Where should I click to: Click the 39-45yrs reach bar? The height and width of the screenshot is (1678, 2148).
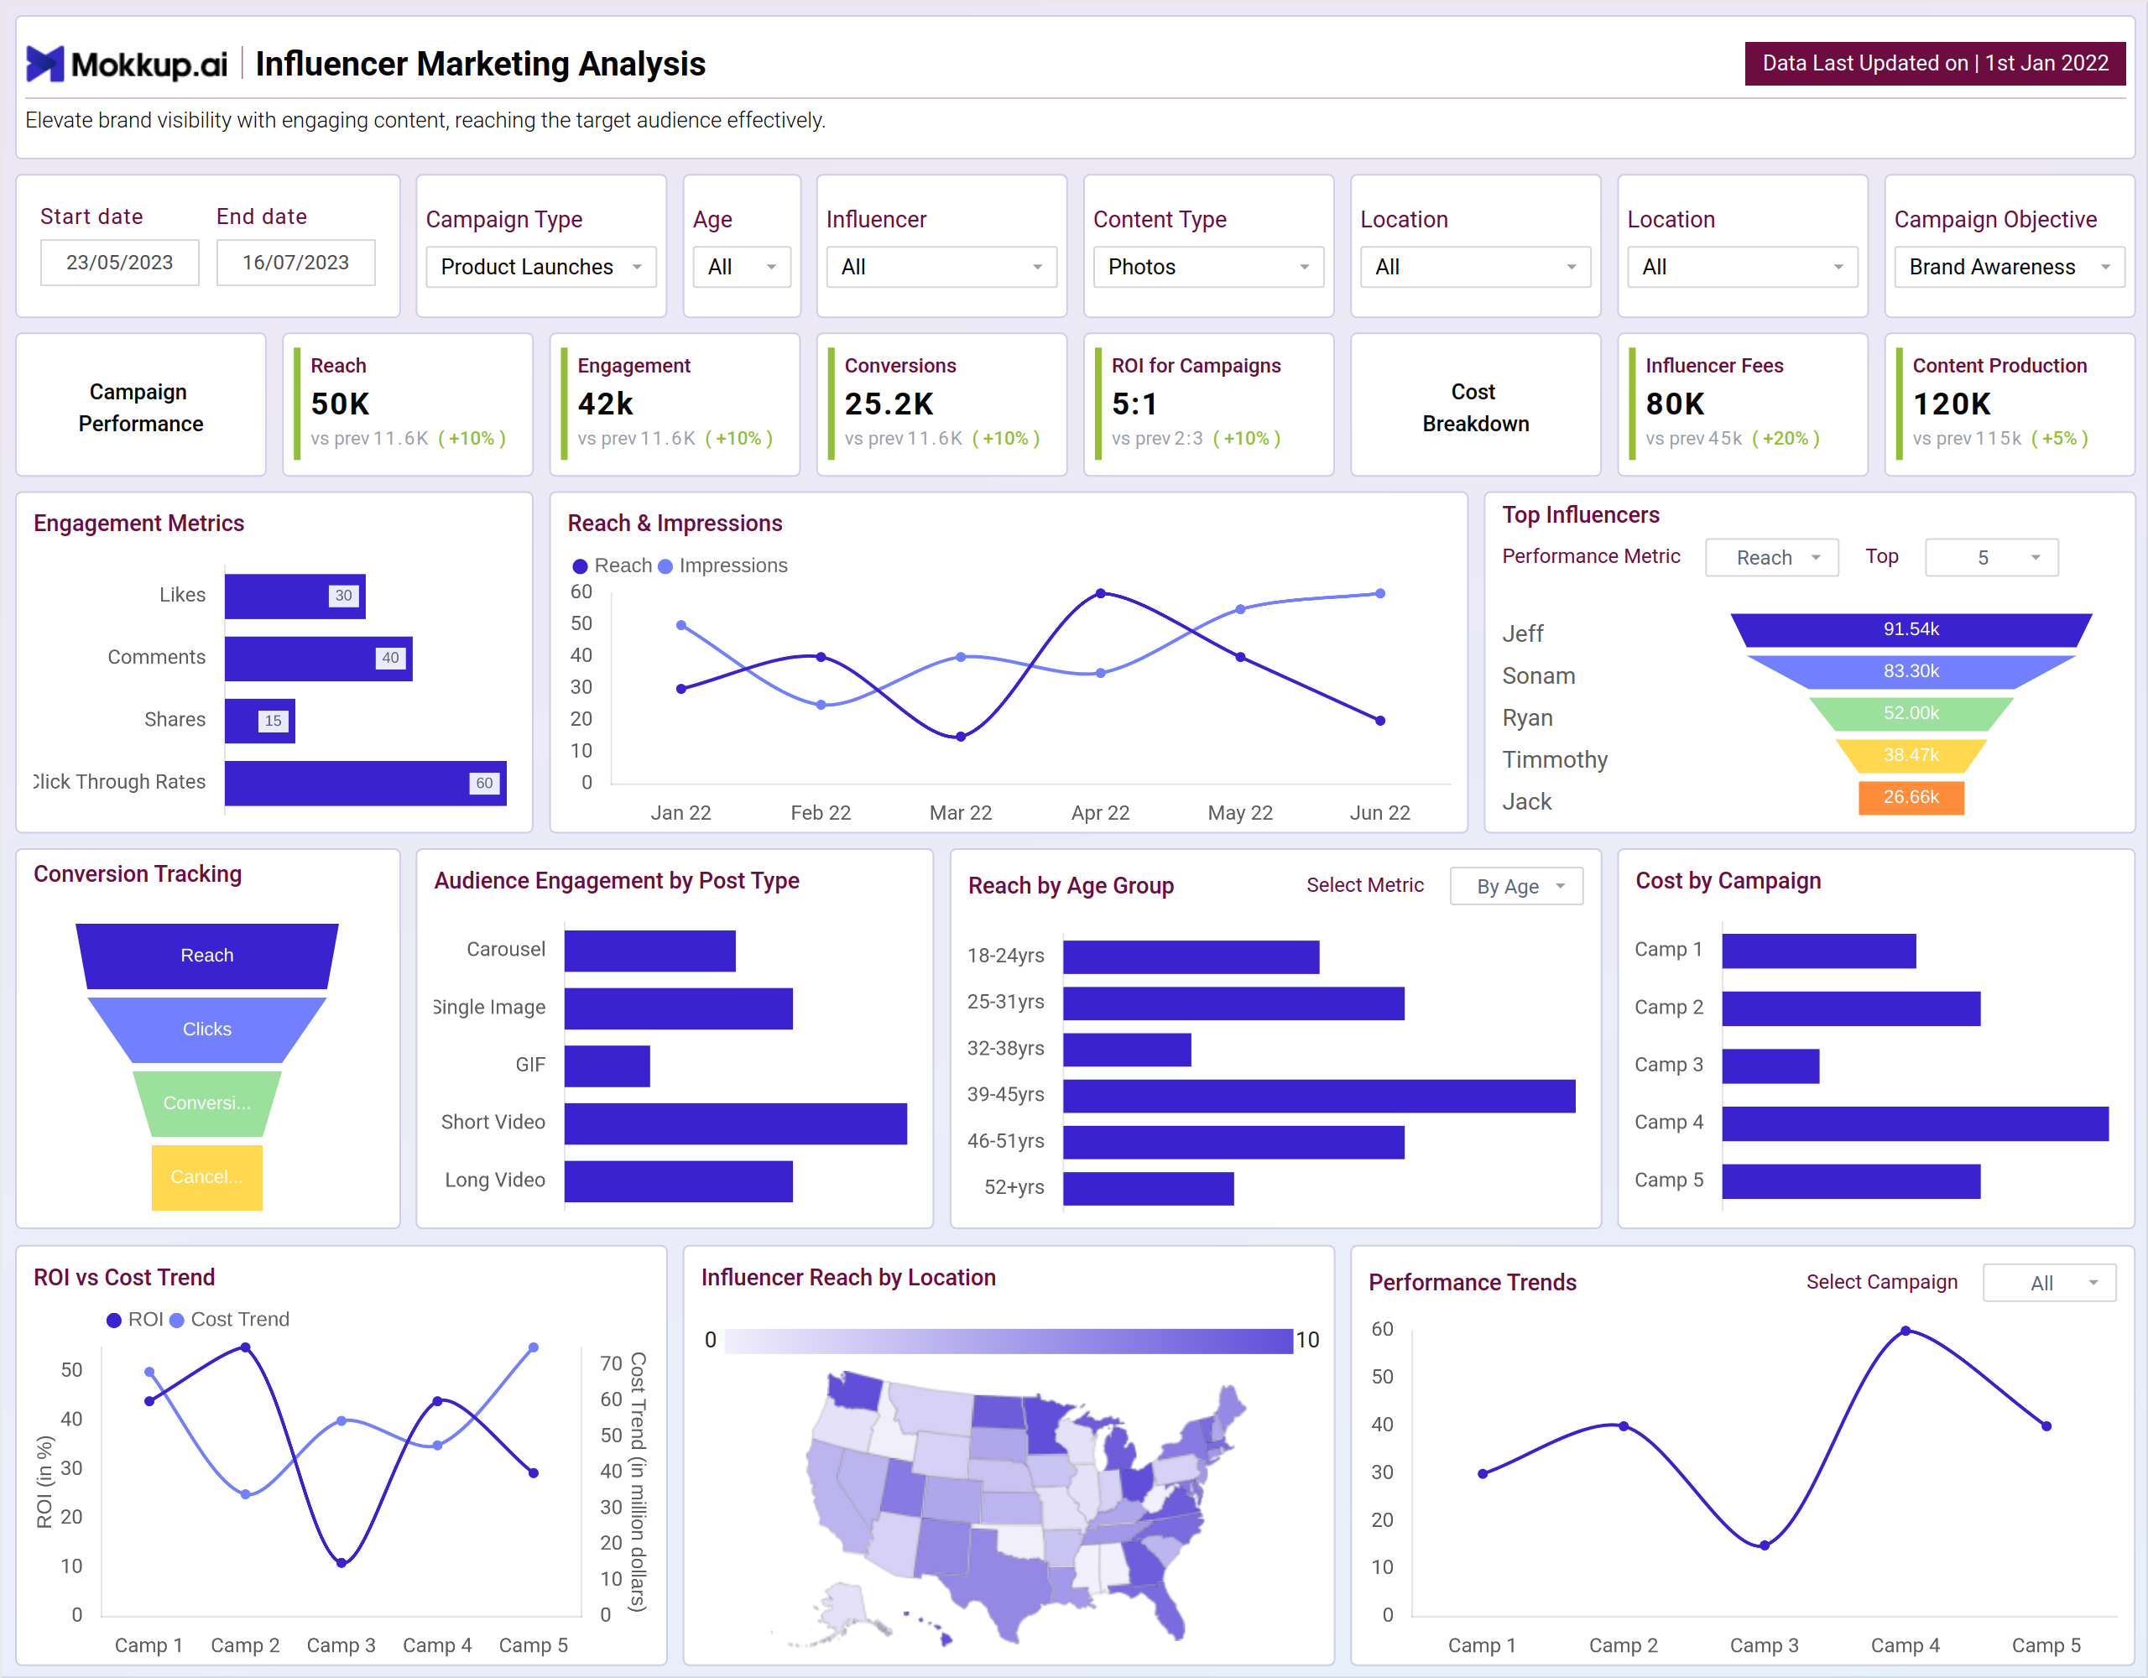1319,1096
